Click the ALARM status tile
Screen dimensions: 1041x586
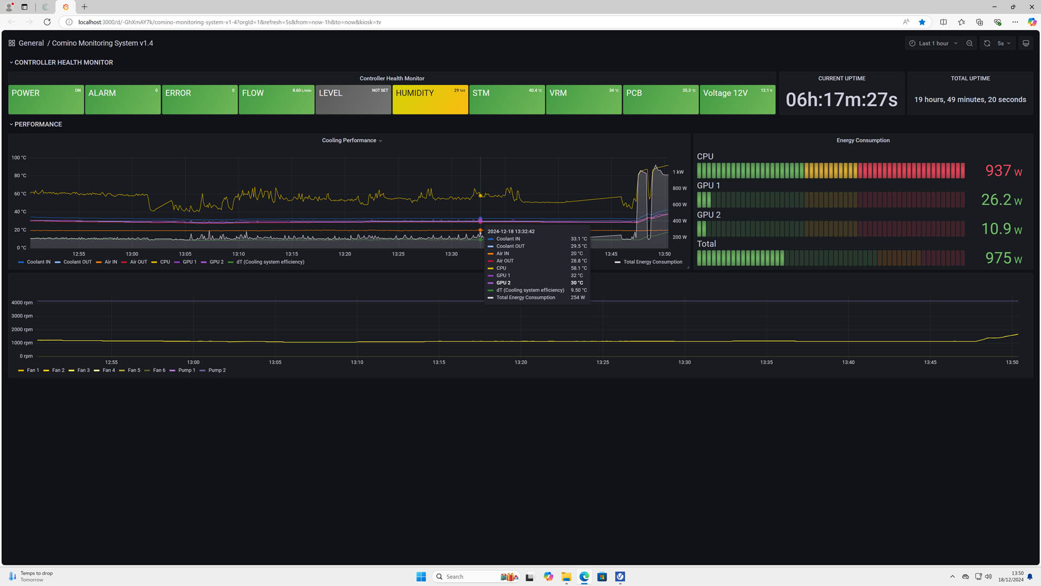pos(123,99)
